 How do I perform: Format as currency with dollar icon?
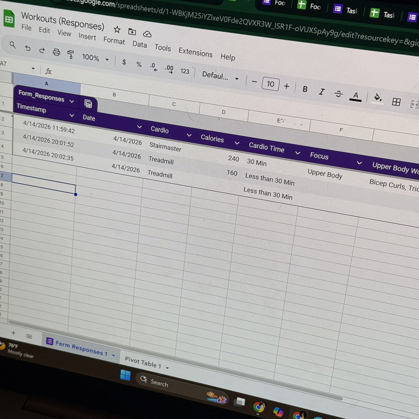124,62
